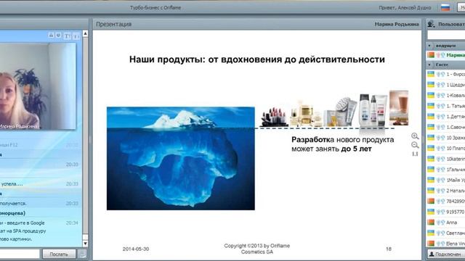Click the chat message ending успела....

tap(40, 183)
